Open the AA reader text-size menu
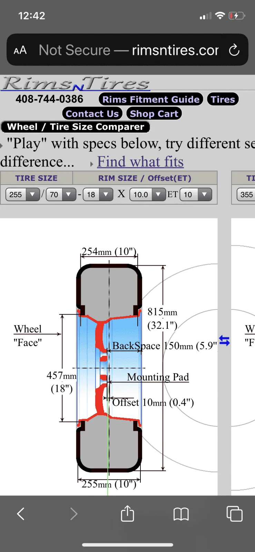 pyautogui.click(x=20, y=50)
